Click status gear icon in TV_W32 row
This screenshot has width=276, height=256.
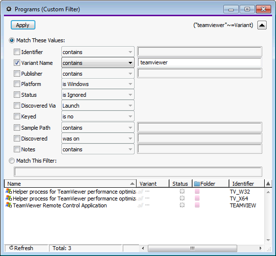click(x=182, y=191)
